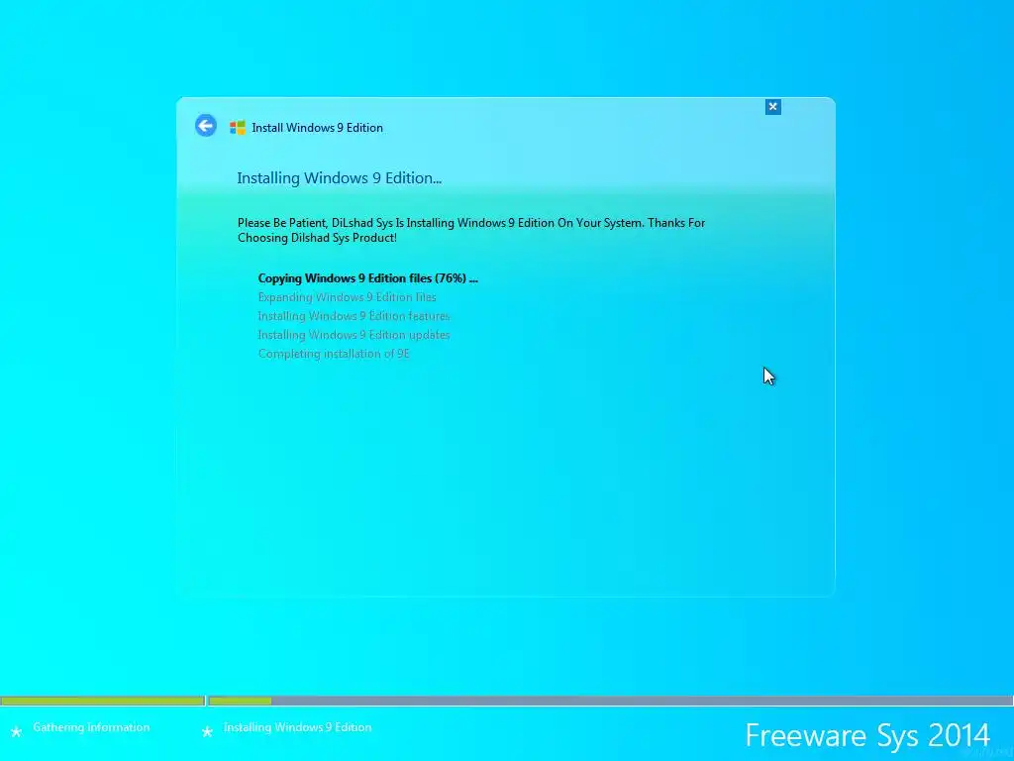Click the Installing Windows 9 Edition progress bar
This screenshot has width=1014, height=761.
(x=610, y=701)
